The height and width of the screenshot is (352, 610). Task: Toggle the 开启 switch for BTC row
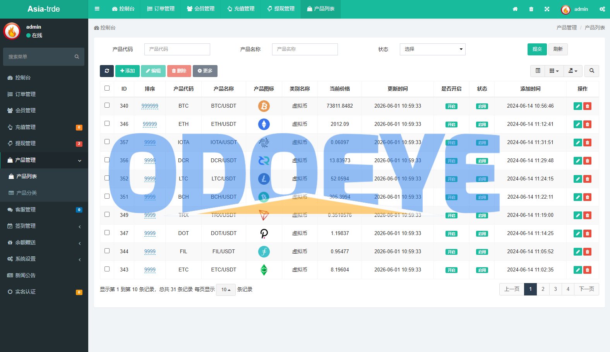pyautogui.click(x=451, y=106)
